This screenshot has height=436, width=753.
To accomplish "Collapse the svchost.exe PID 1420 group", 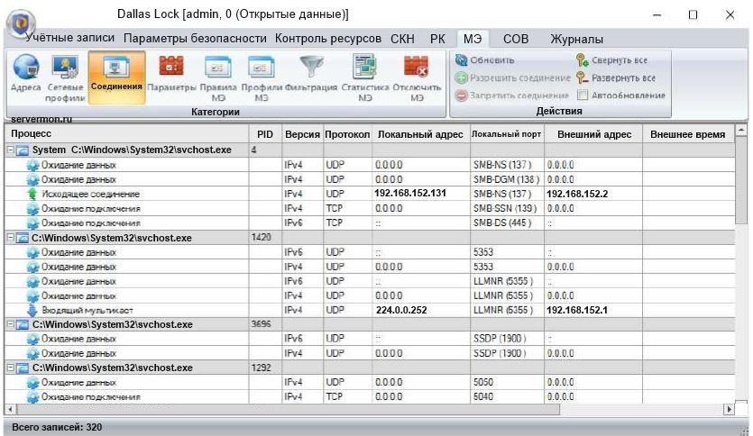I will click(x=10, y=238).
